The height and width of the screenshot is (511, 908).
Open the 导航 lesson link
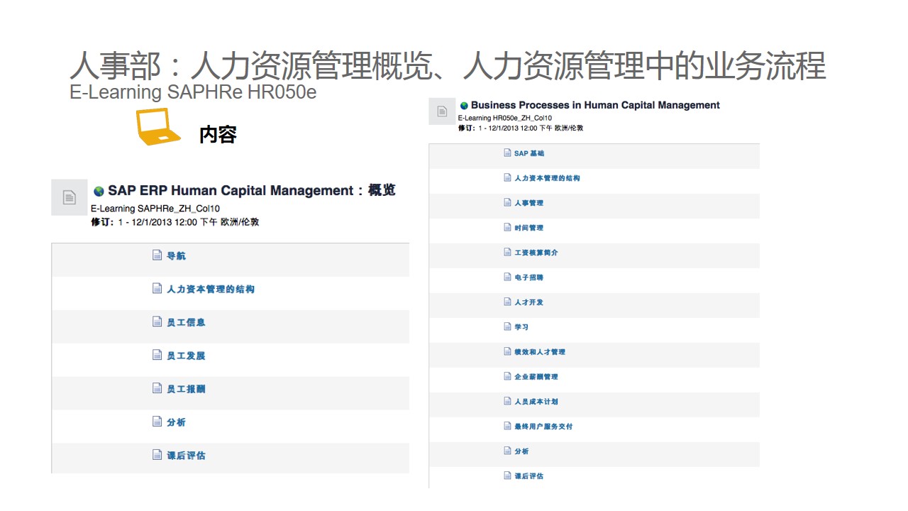(x=176, y=256)
